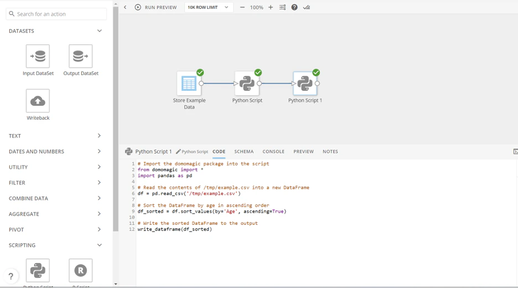Viewport: 518px width, 288px height.
Task: Collapse the DATASETS section
Action: 100,31
